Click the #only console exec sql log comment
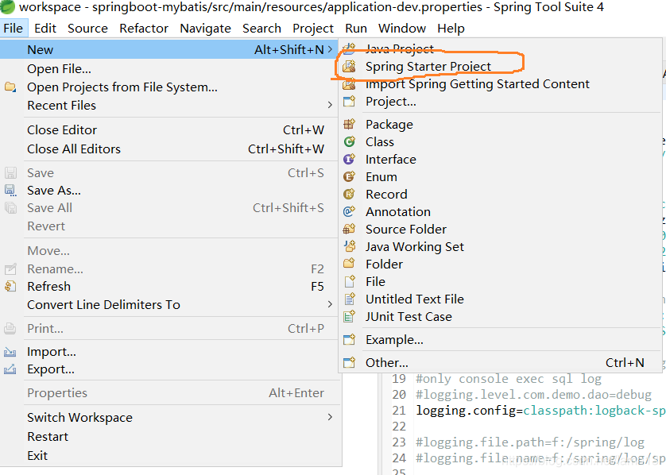666x475 pixels. click(509, 379)
